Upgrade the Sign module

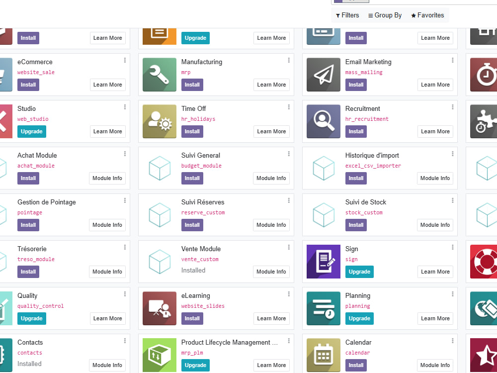(x=359, y=272)
